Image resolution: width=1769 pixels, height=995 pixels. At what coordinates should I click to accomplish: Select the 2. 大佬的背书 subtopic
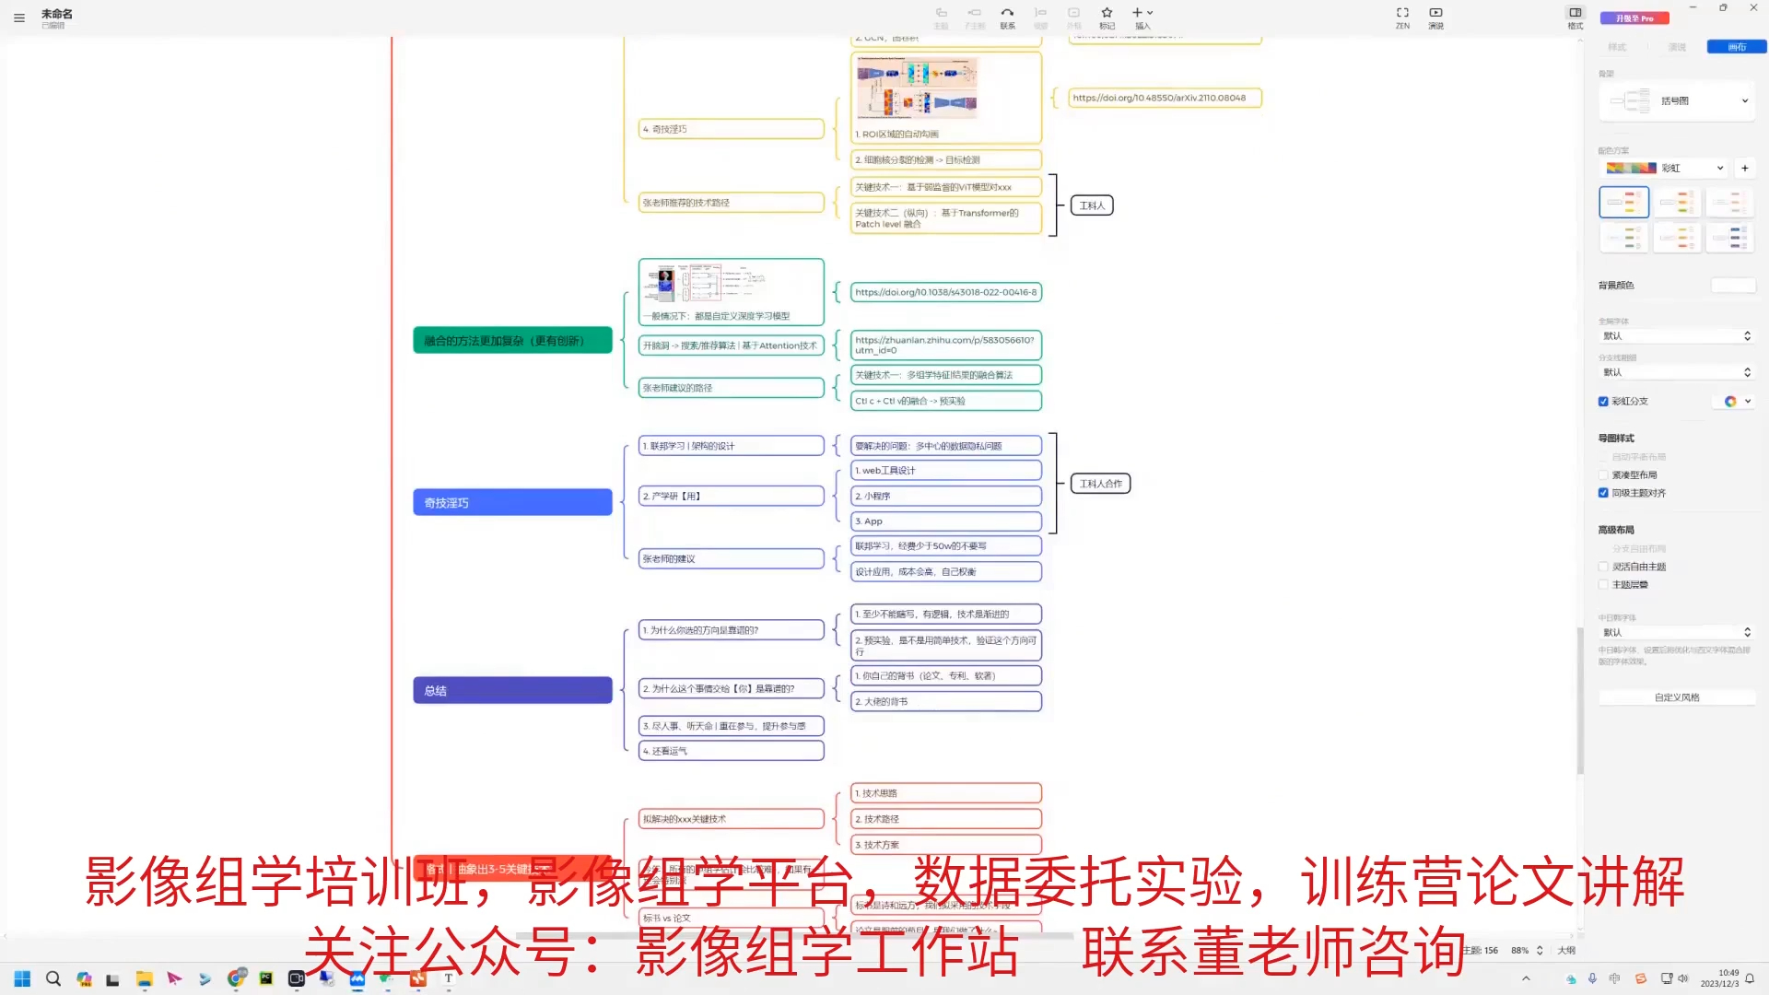946,701
